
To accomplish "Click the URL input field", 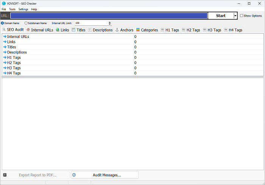I will click(109, 16).
